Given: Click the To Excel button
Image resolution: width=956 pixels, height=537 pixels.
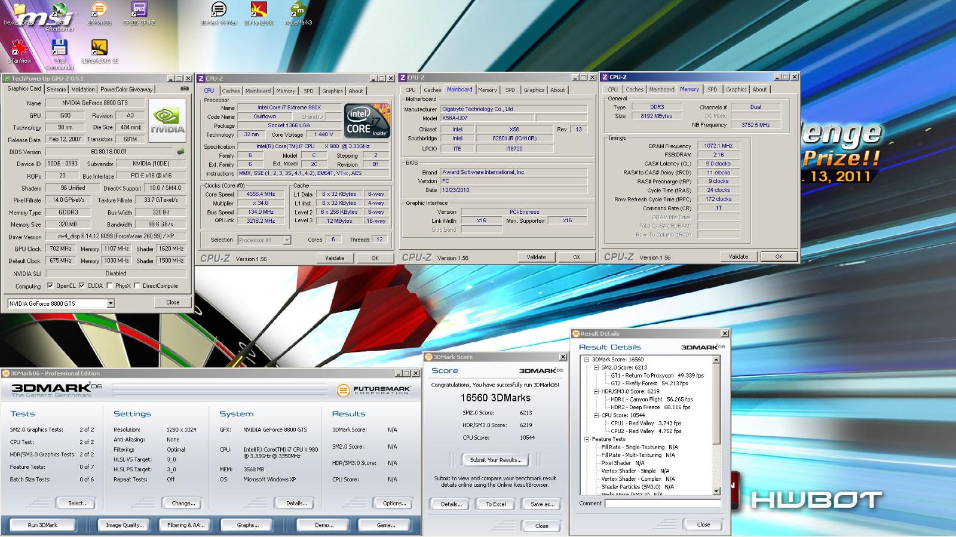Looking at the screenshot, I should (495, 504).
